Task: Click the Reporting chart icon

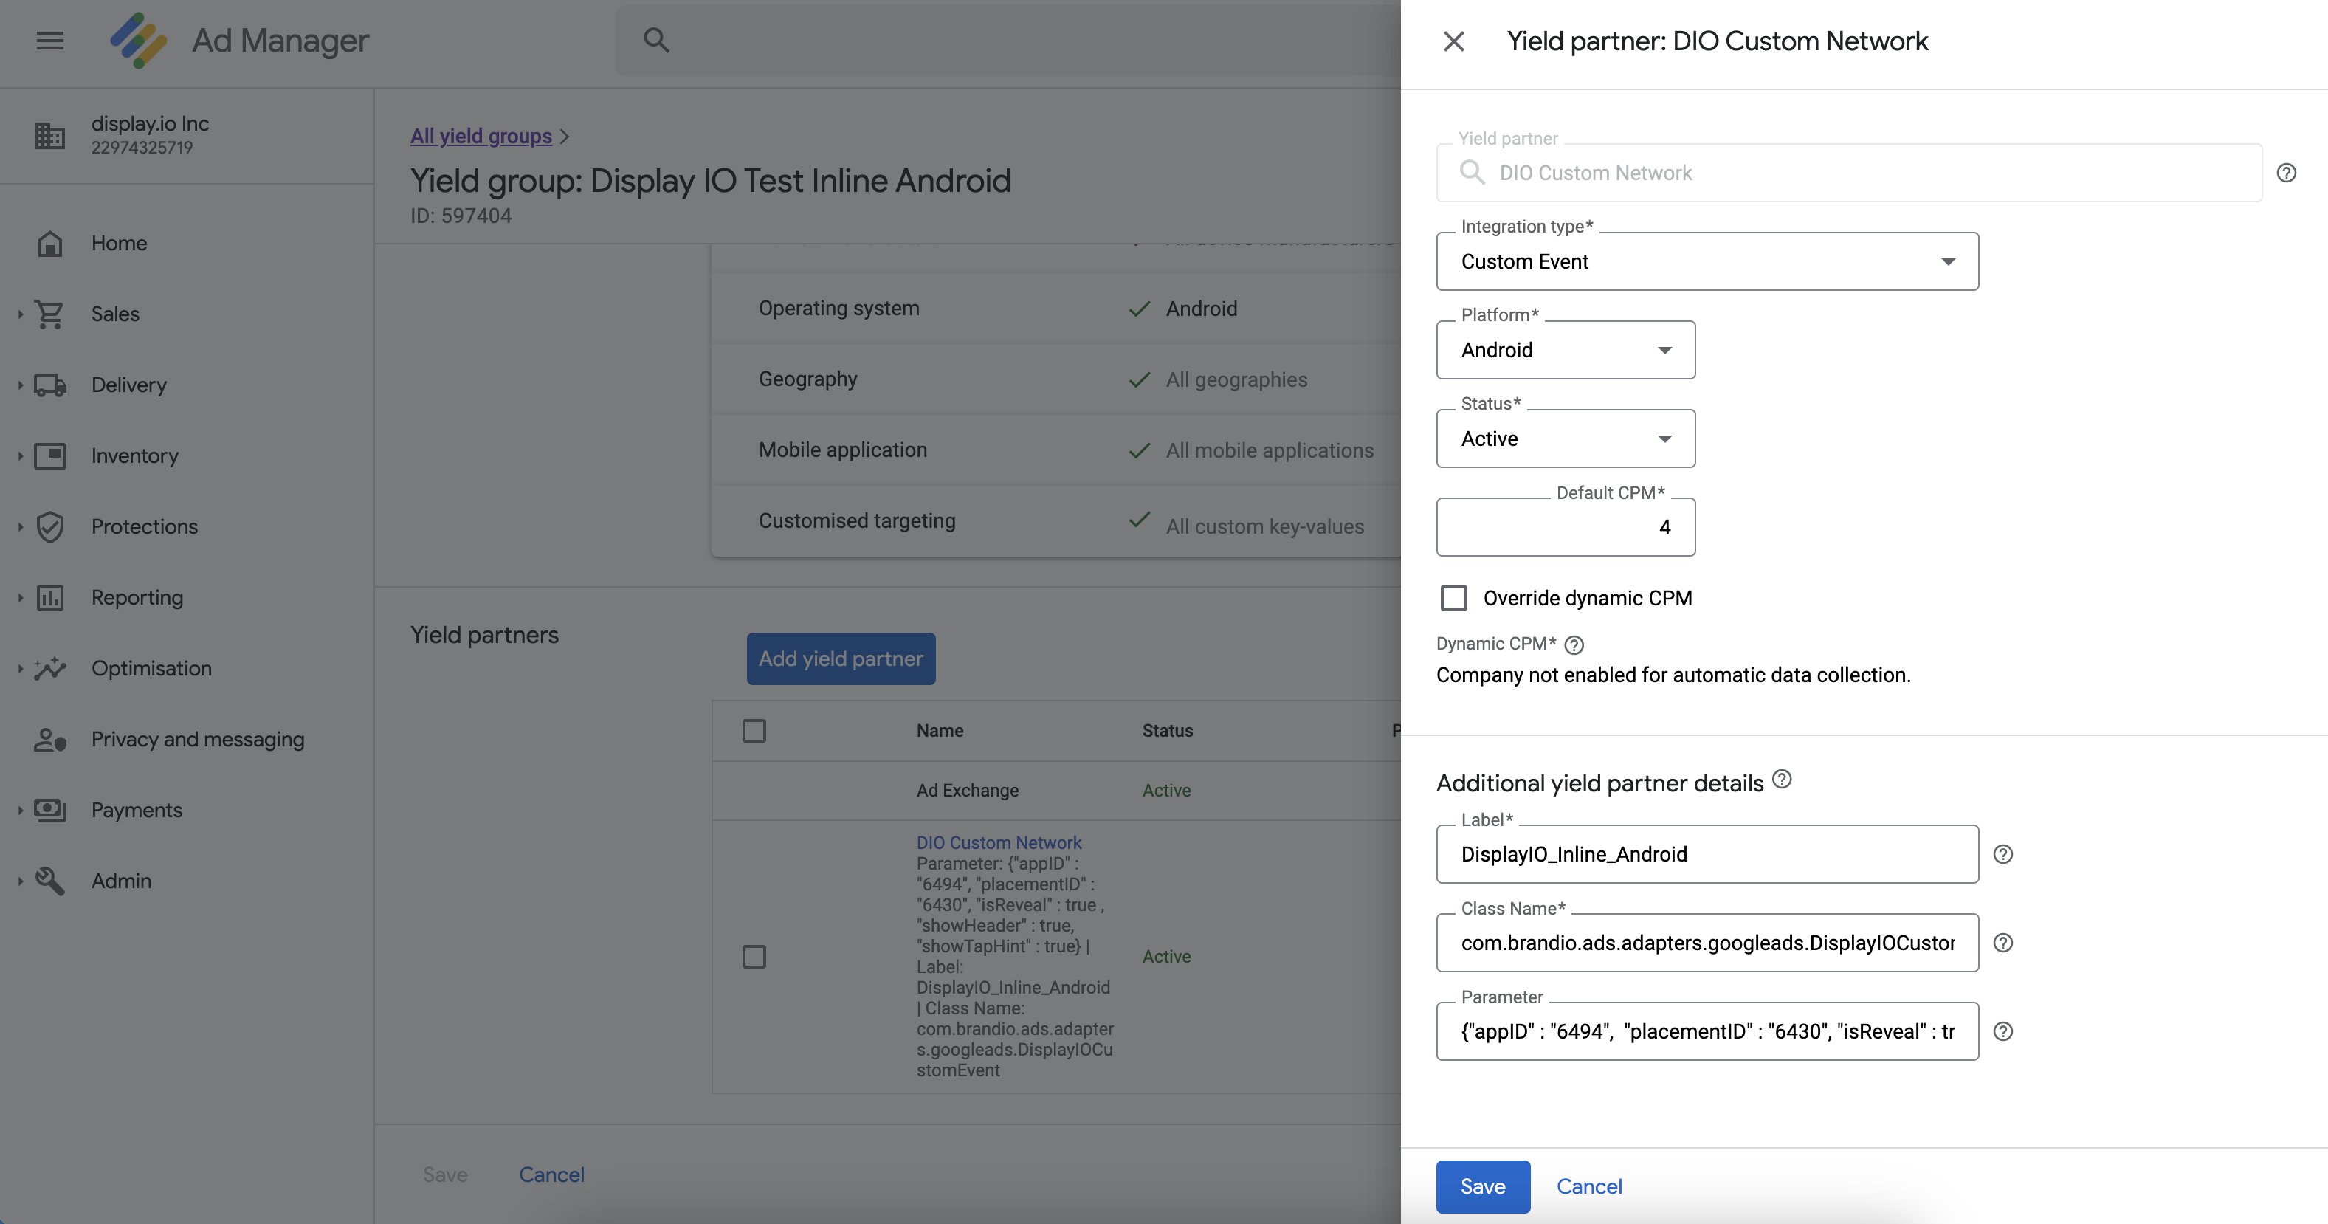Action: [49, 597]
